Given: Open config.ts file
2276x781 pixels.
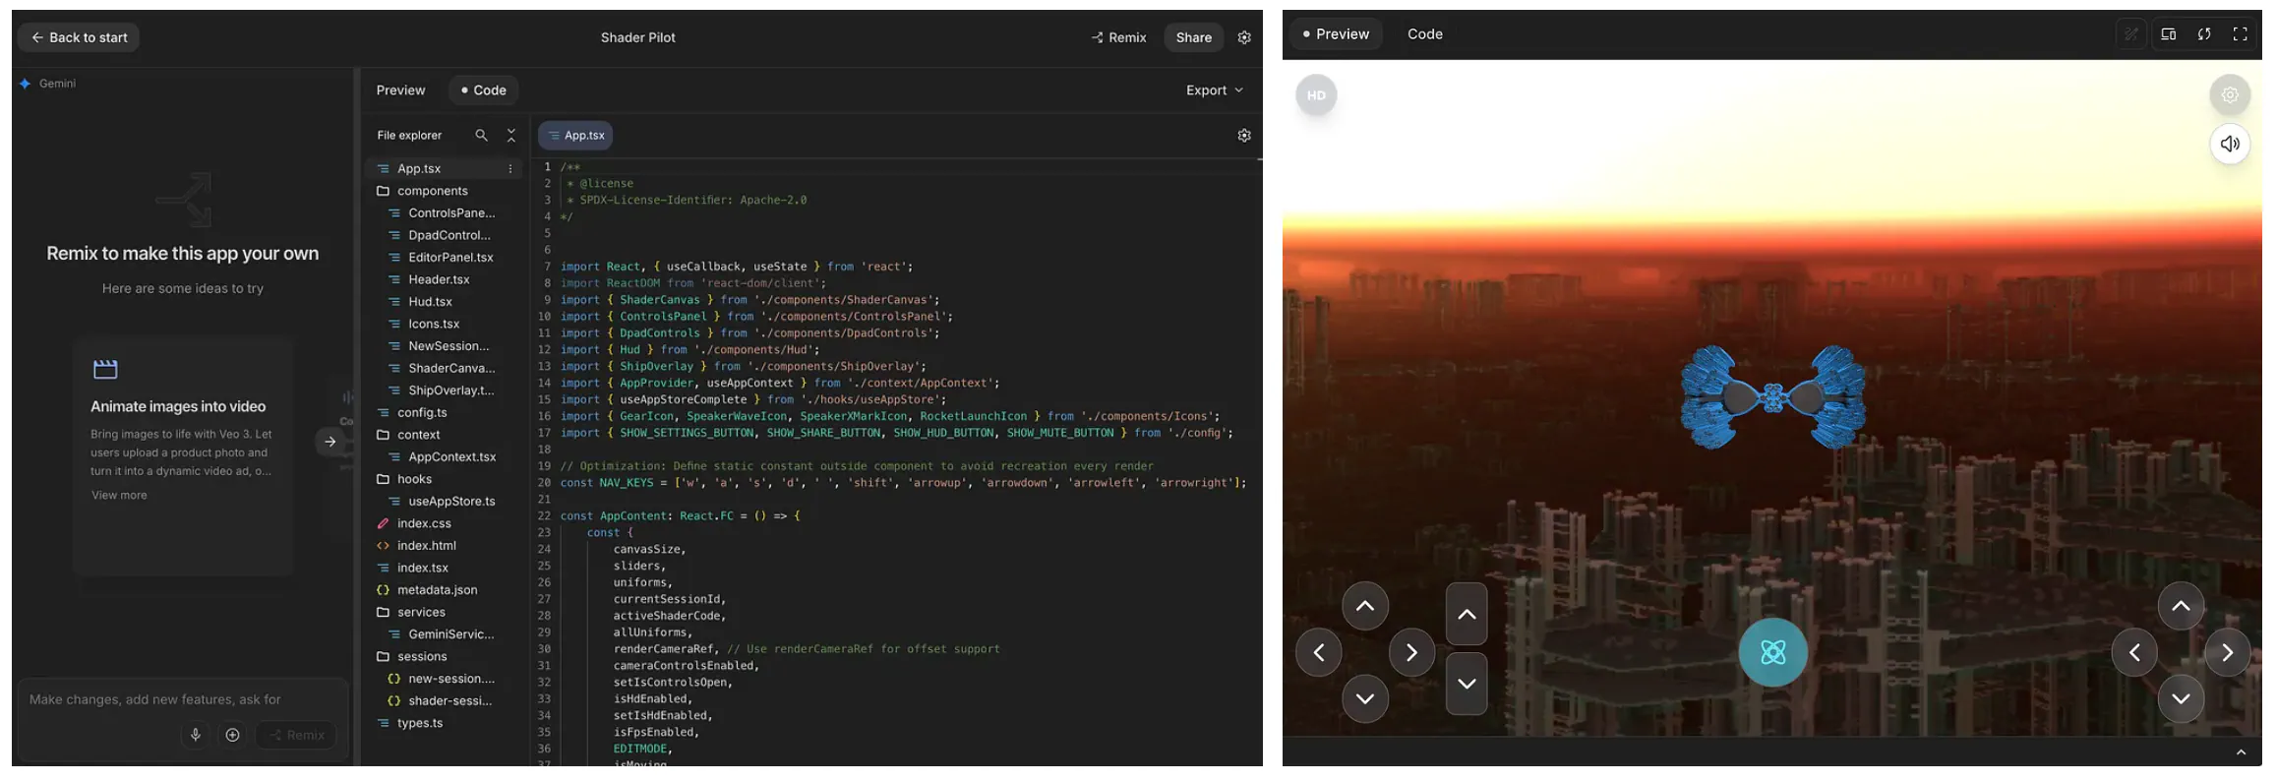Looking at the screenshot, I should tap(422, 413).
